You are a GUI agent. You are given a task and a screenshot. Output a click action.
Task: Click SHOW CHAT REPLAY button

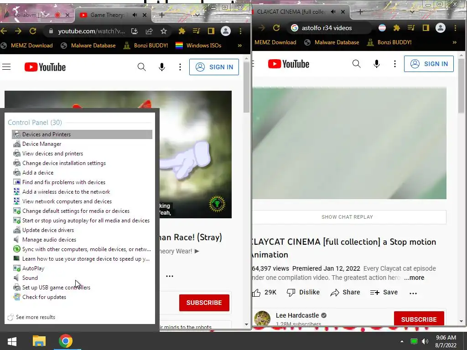coord(347,217)
